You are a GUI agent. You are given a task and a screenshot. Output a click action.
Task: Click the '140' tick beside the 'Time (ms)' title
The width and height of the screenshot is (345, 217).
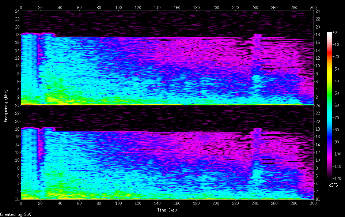[x=157, y=203]
